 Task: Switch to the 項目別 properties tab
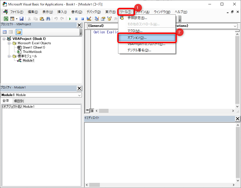[18, 101]
